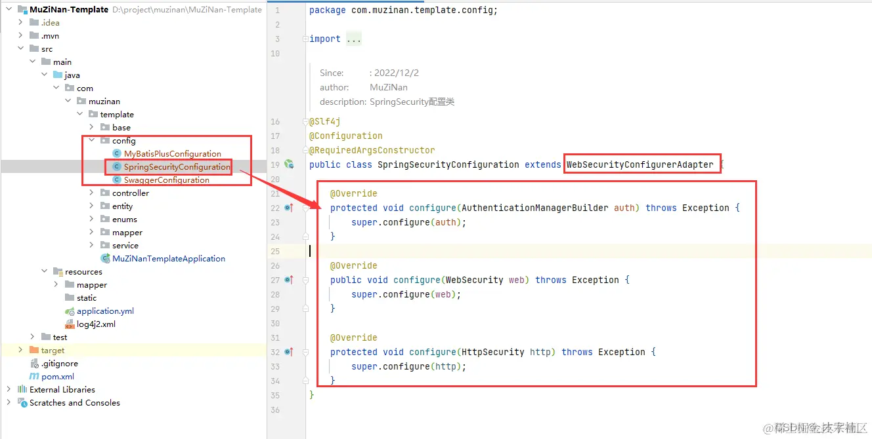
Task: Click the target folder icon
Action: (33, 351)
